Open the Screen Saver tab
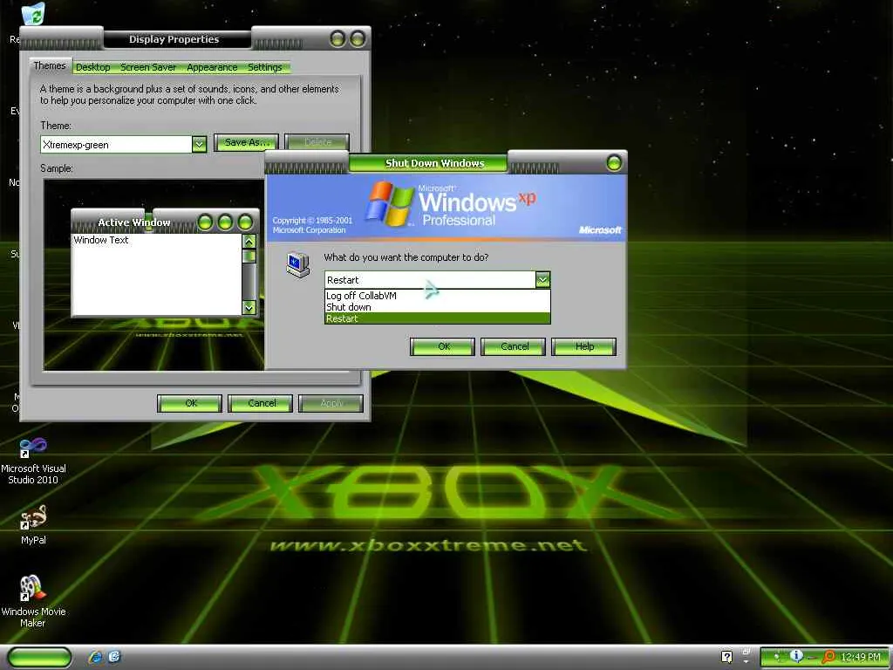Image resolution: width=893 pixels, height=670 pixels. (148, 67)
